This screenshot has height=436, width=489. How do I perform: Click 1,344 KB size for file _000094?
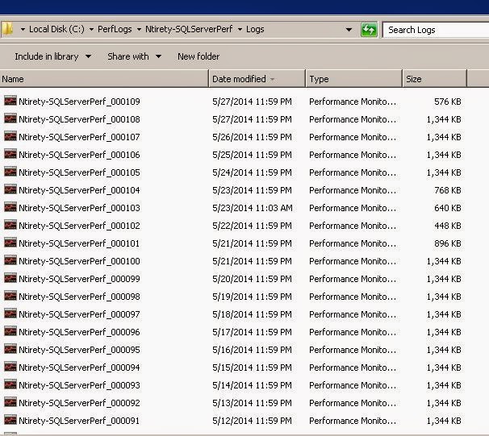(x=444, y=367)
